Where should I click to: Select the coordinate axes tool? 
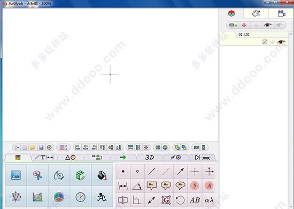point(209,171)
